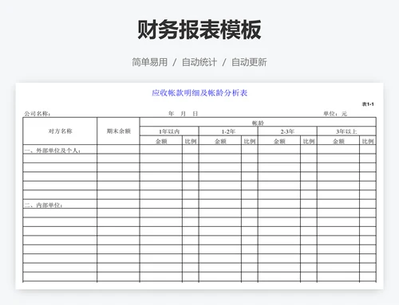Click 比例 under the 3年以上 header
The image size is (399, 305).
tap(368, 141)
